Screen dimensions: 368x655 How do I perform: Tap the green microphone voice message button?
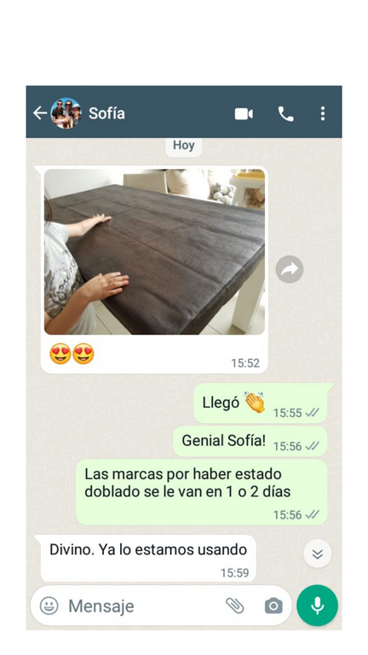(318, 606)
